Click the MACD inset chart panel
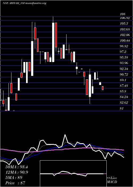This screenshot has width=133, height=187. pyautogui.click(x=73, y=174)
